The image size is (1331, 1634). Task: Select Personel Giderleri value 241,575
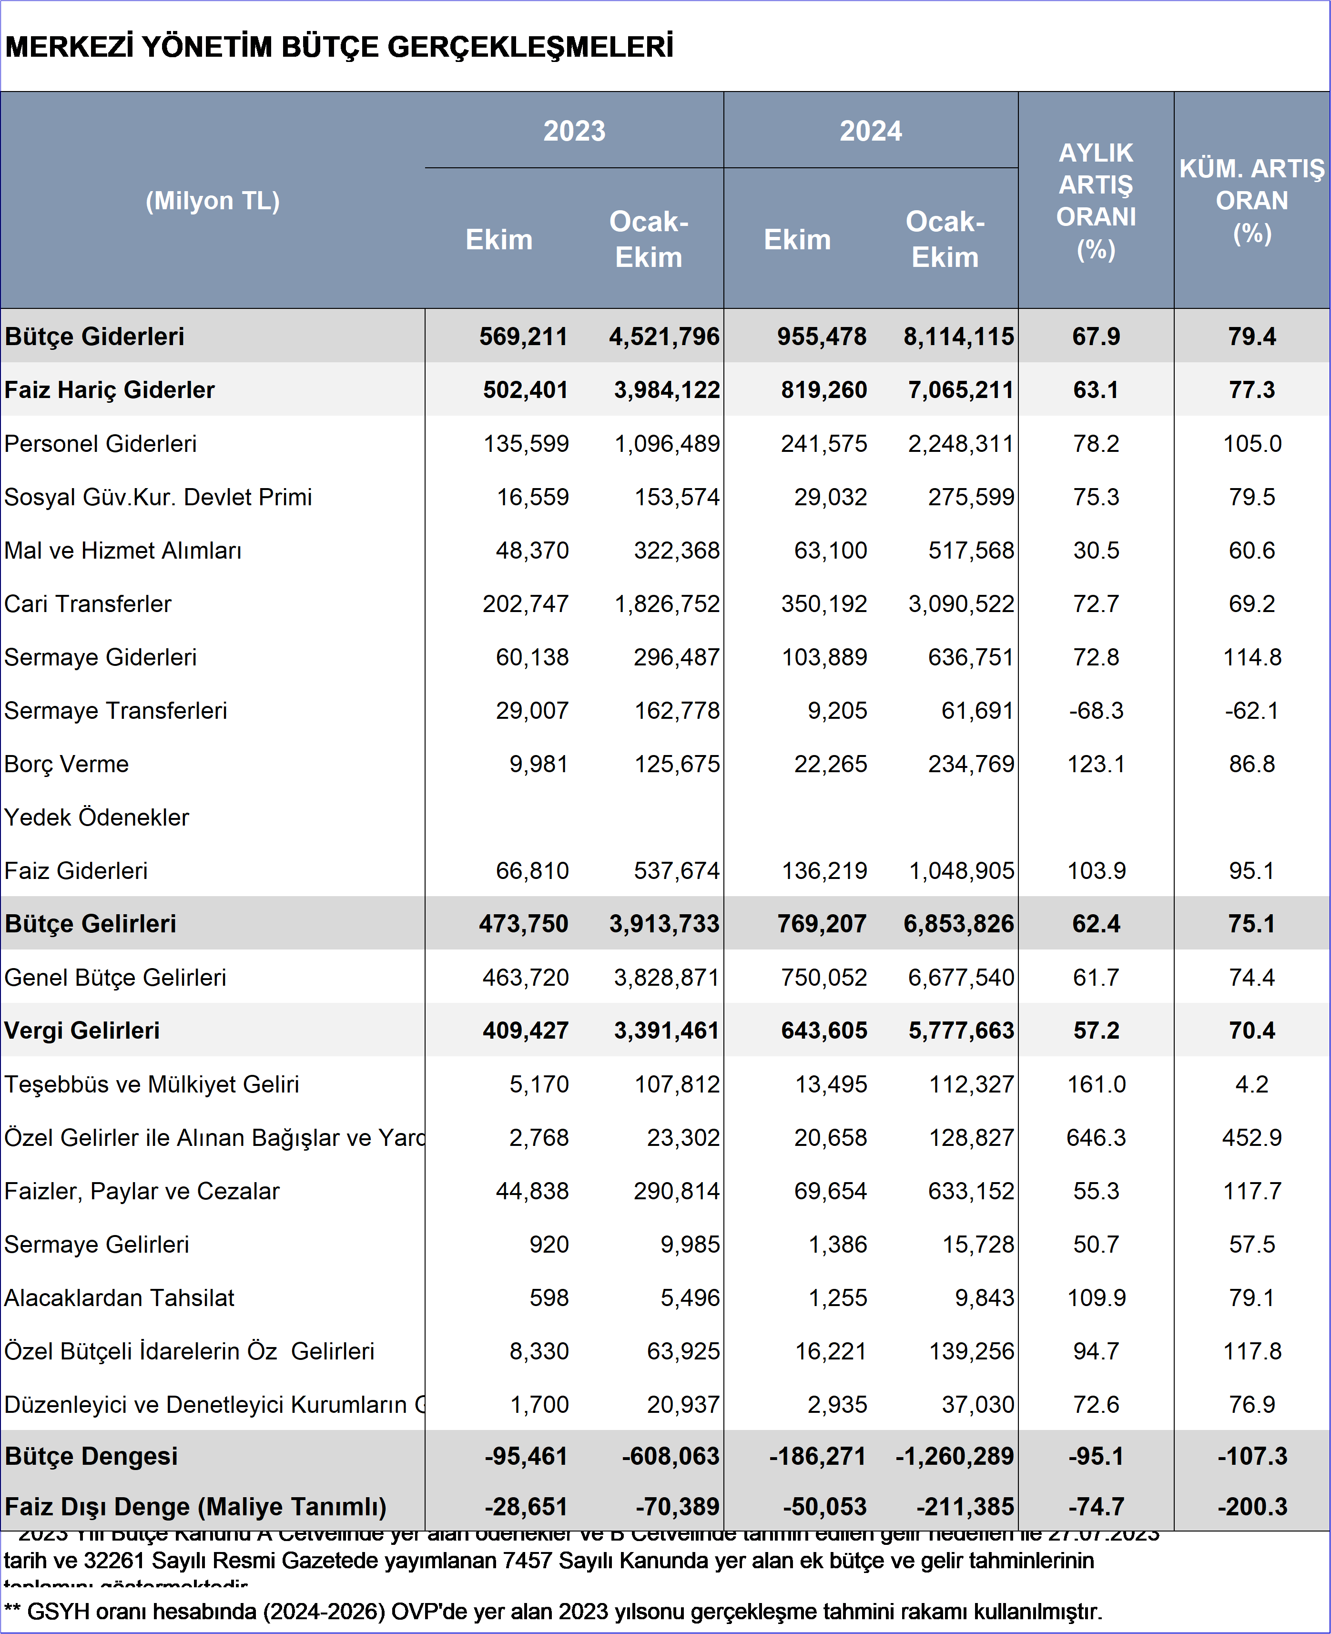(x=823, y=443)
